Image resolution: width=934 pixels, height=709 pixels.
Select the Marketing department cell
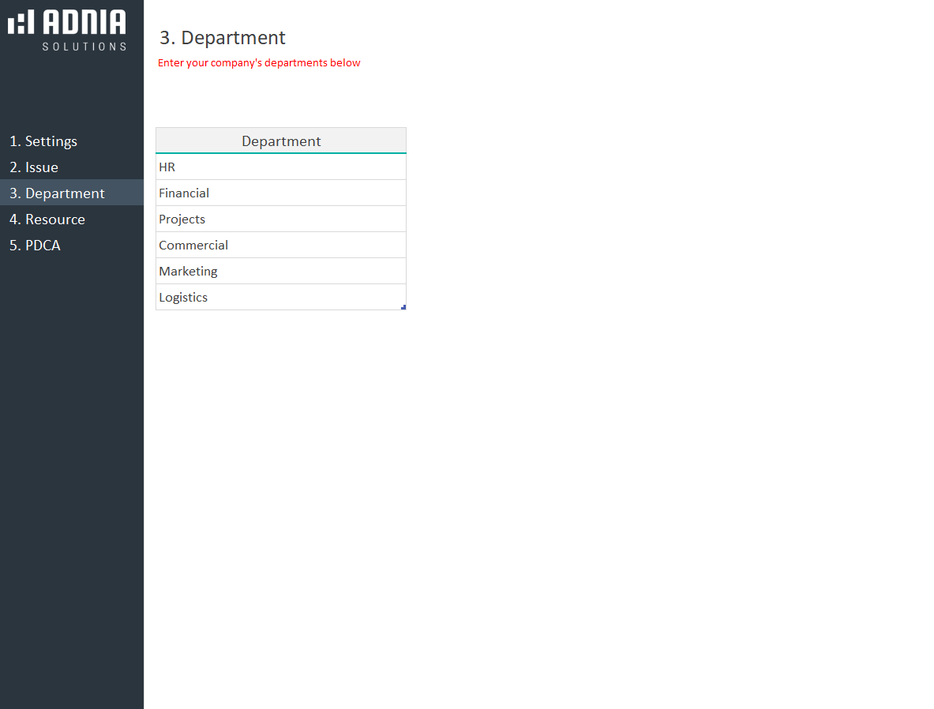click(281, 272)
